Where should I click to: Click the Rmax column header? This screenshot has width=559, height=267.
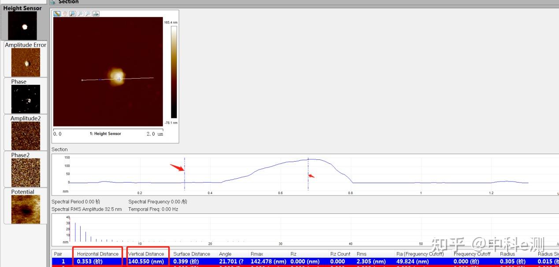tap(257, 254)
